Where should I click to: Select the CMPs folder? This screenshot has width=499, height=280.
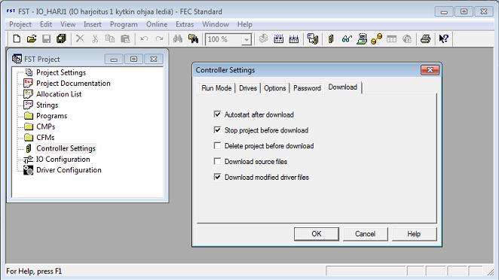point(45,126)
